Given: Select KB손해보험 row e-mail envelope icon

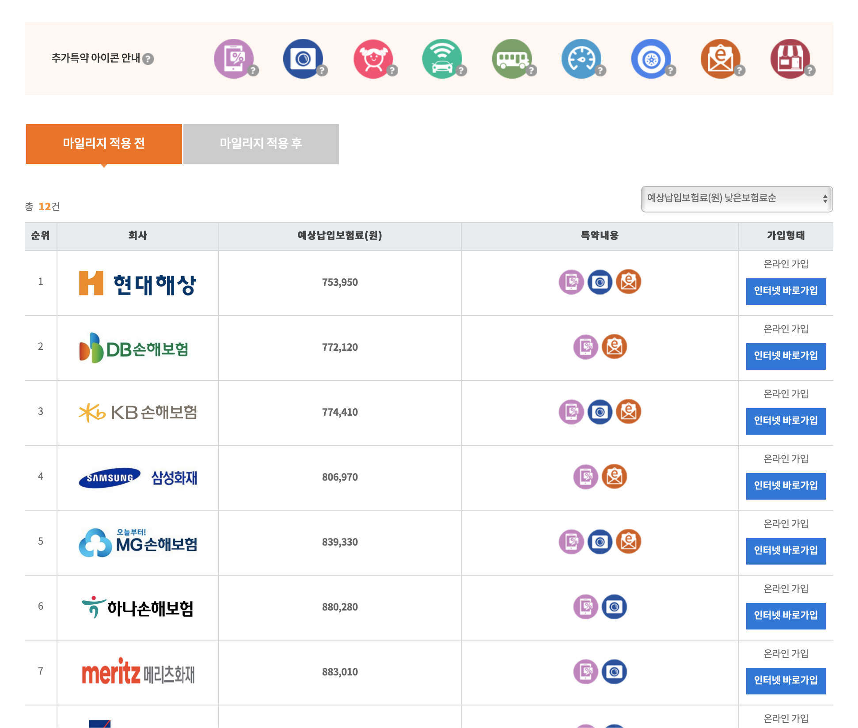Looking at the screenshot, I should pos(629,412).
